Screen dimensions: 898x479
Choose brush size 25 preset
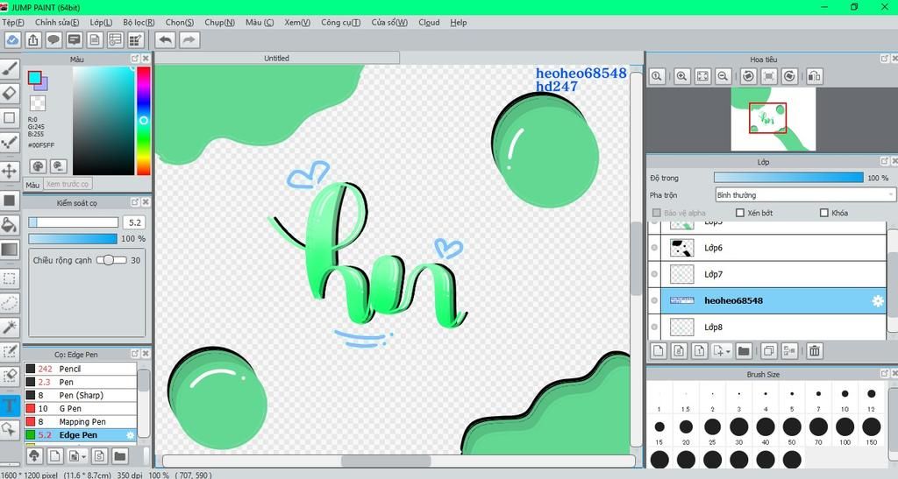pos(712,429)
